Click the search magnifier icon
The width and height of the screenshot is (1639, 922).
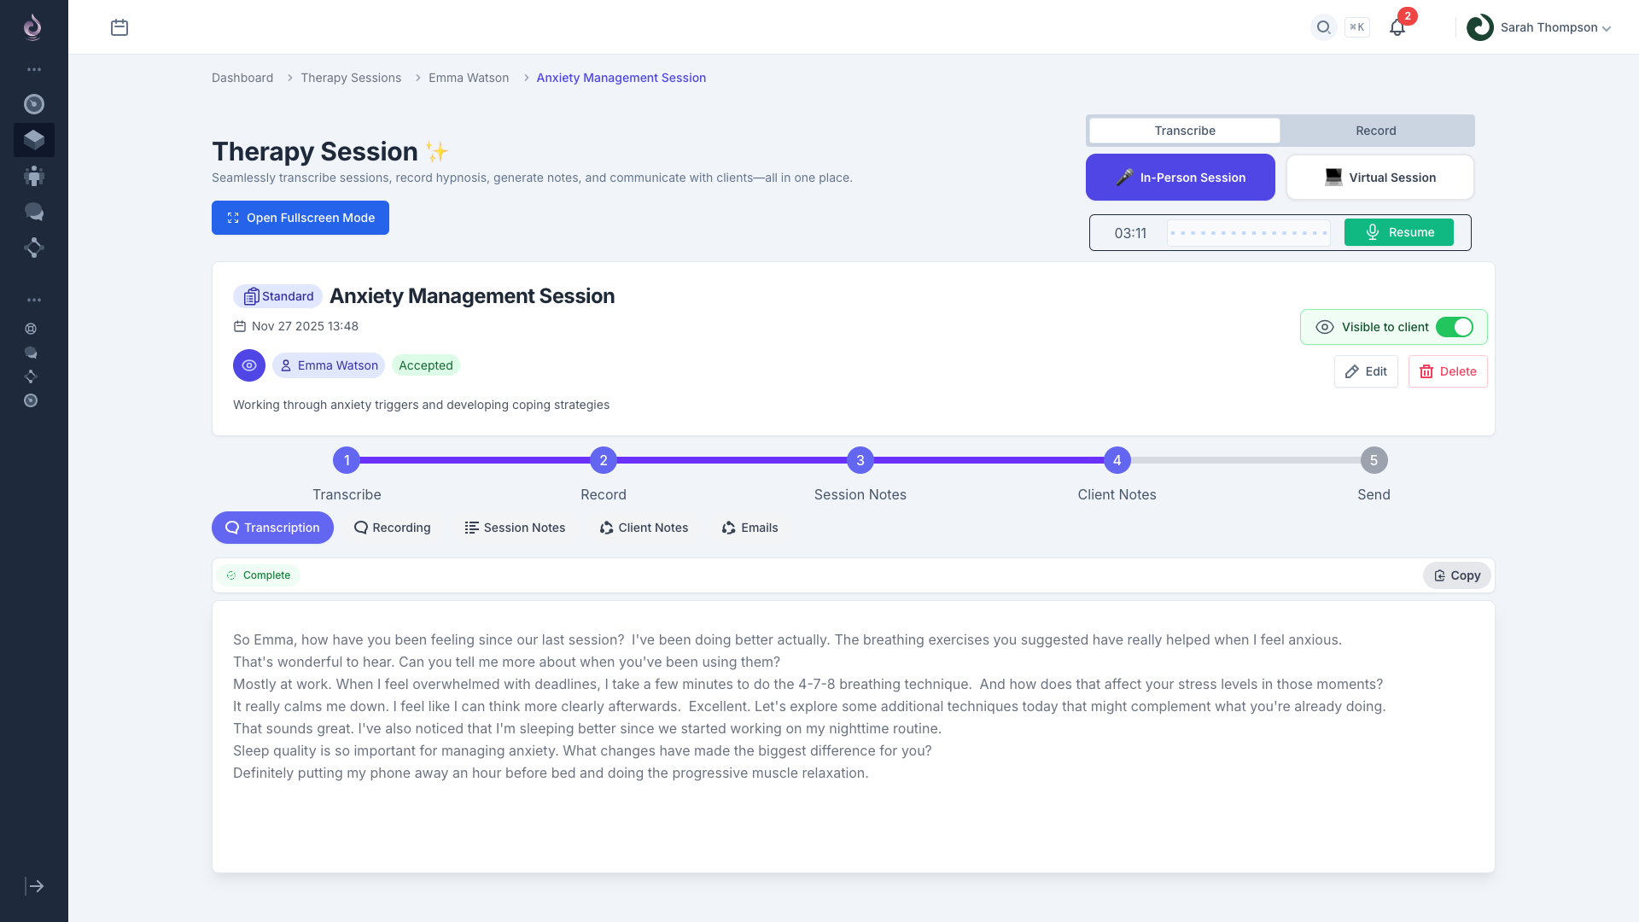point(1323,27)
